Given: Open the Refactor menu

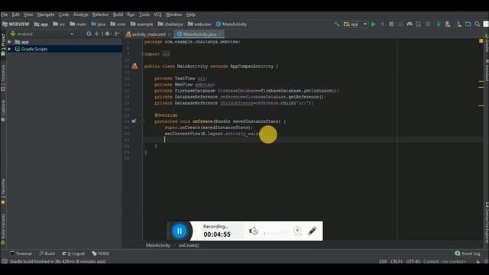Looking at the screenshot, I should pyautogui.click(x=100, y=15).
